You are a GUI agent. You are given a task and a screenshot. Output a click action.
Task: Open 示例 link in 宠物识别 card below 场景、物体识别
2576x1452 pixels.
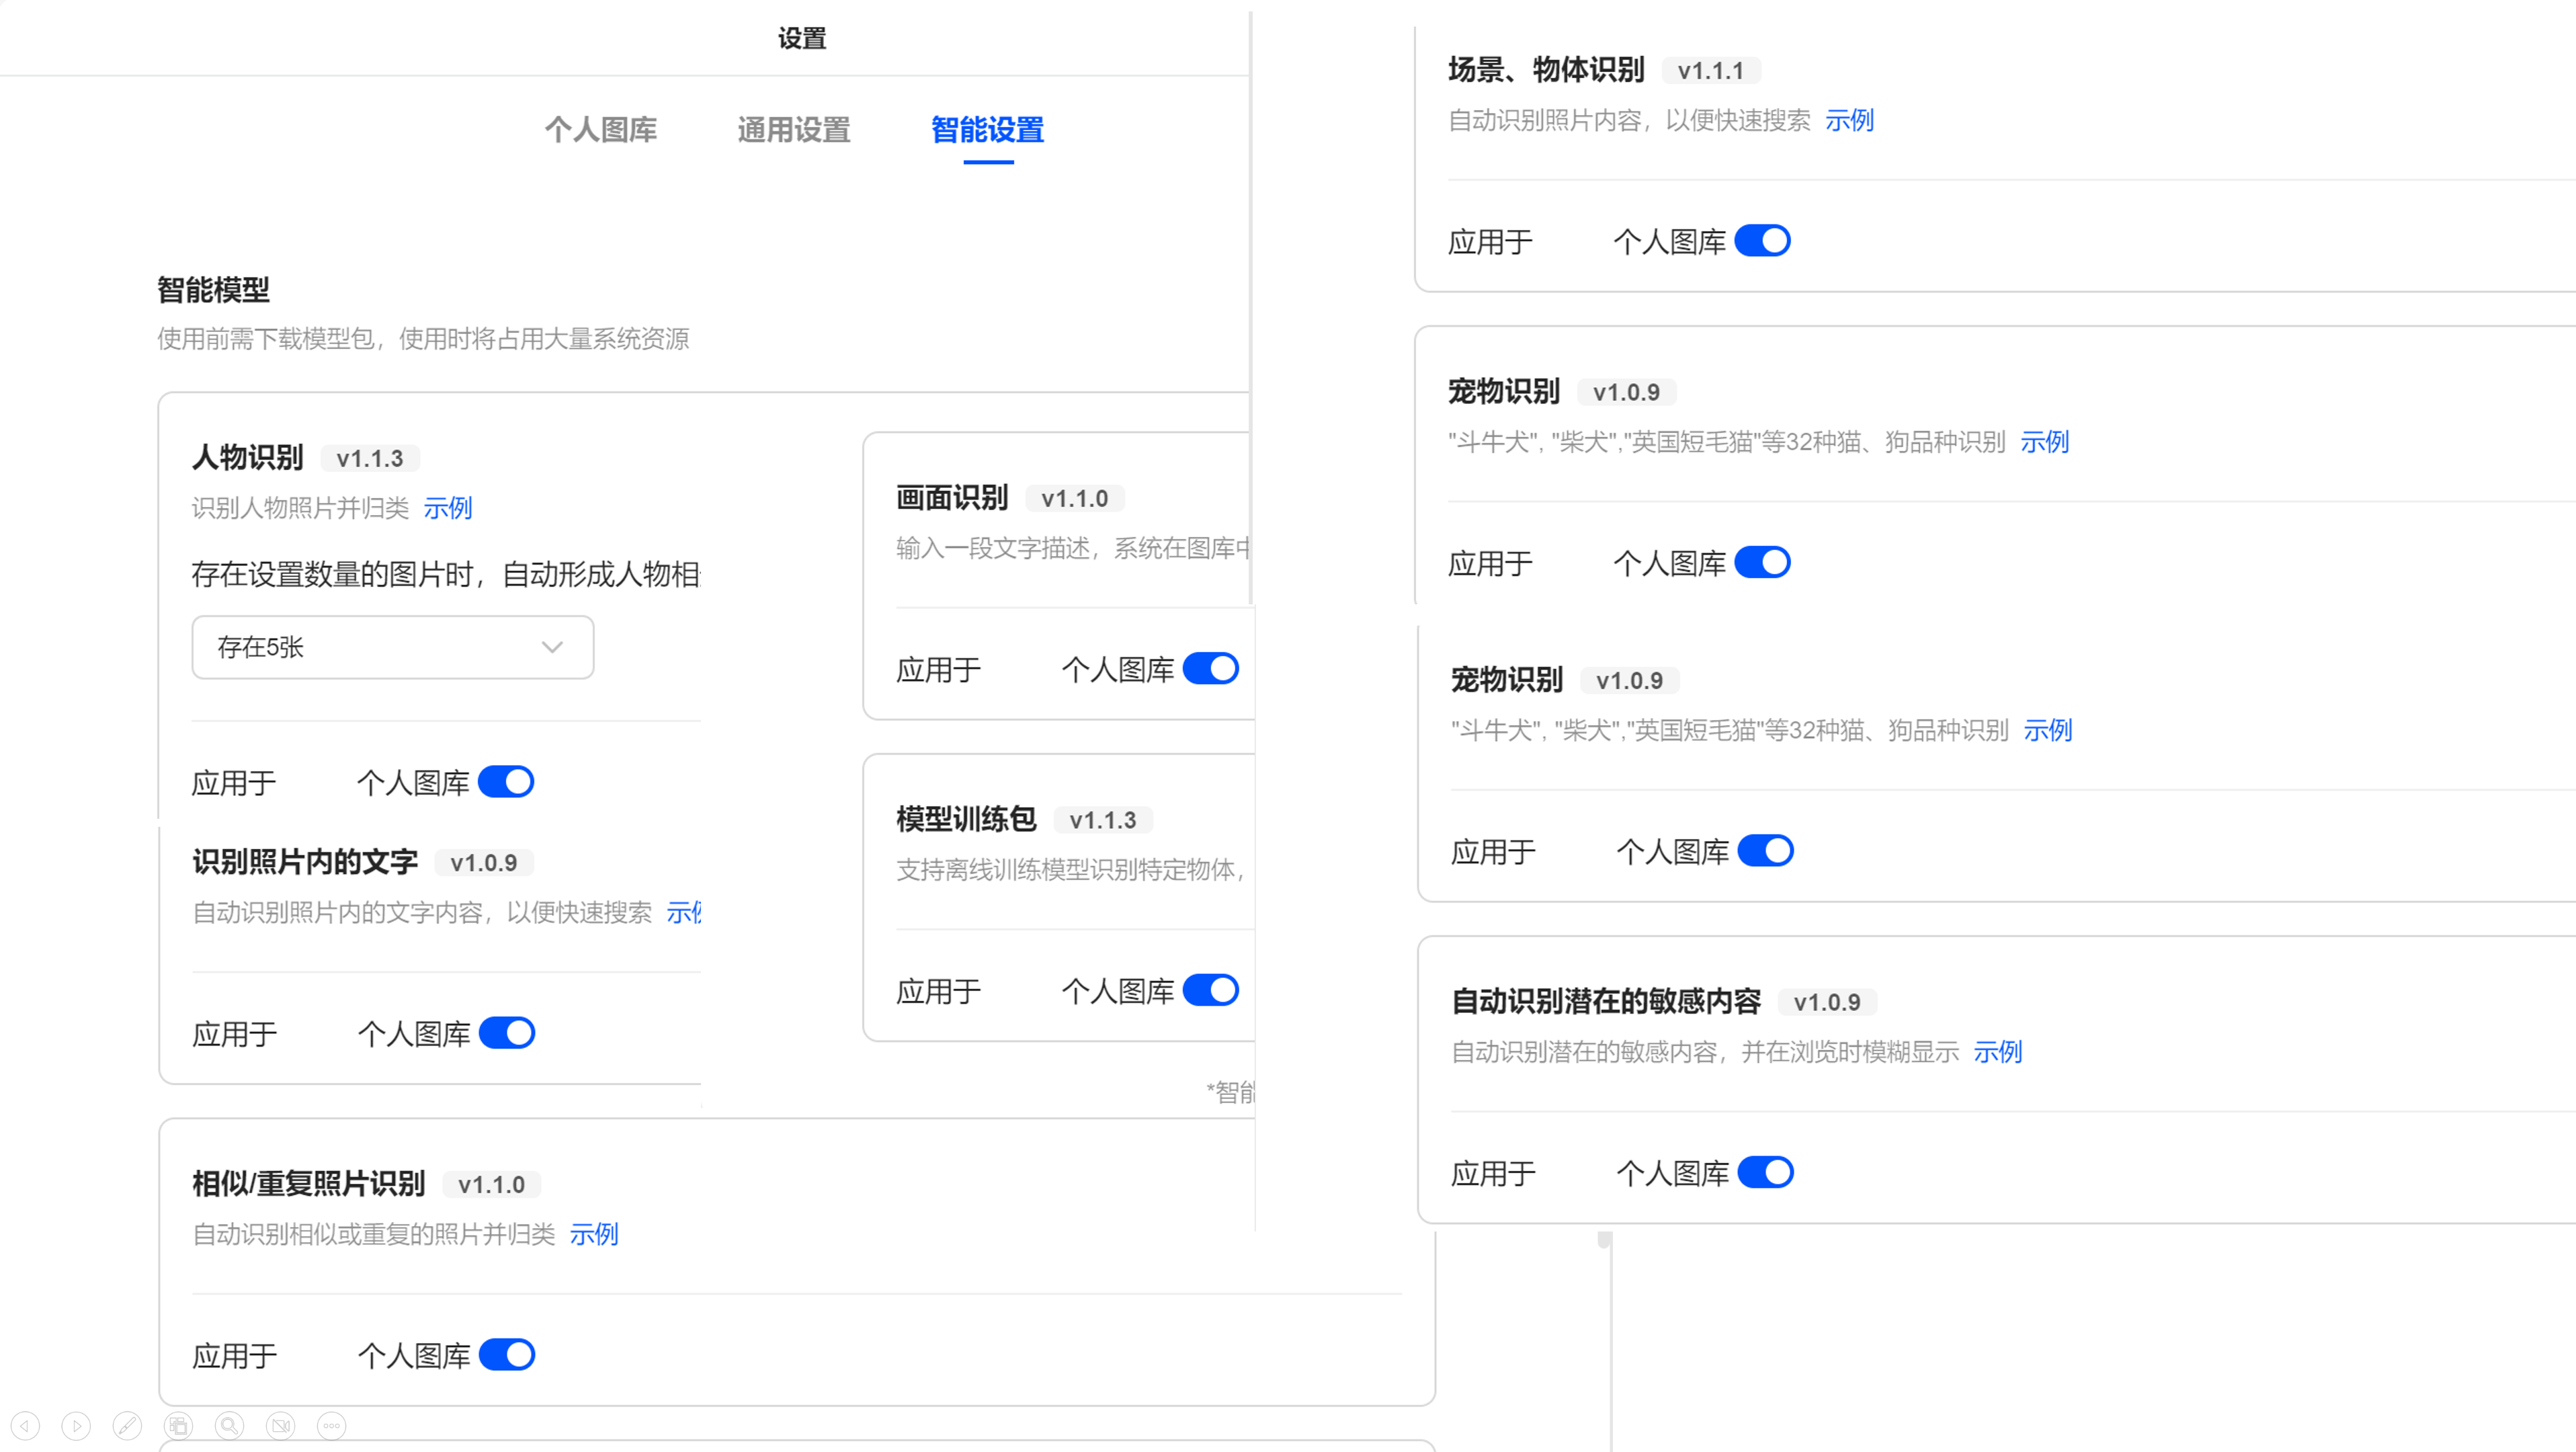(2045, 442)
